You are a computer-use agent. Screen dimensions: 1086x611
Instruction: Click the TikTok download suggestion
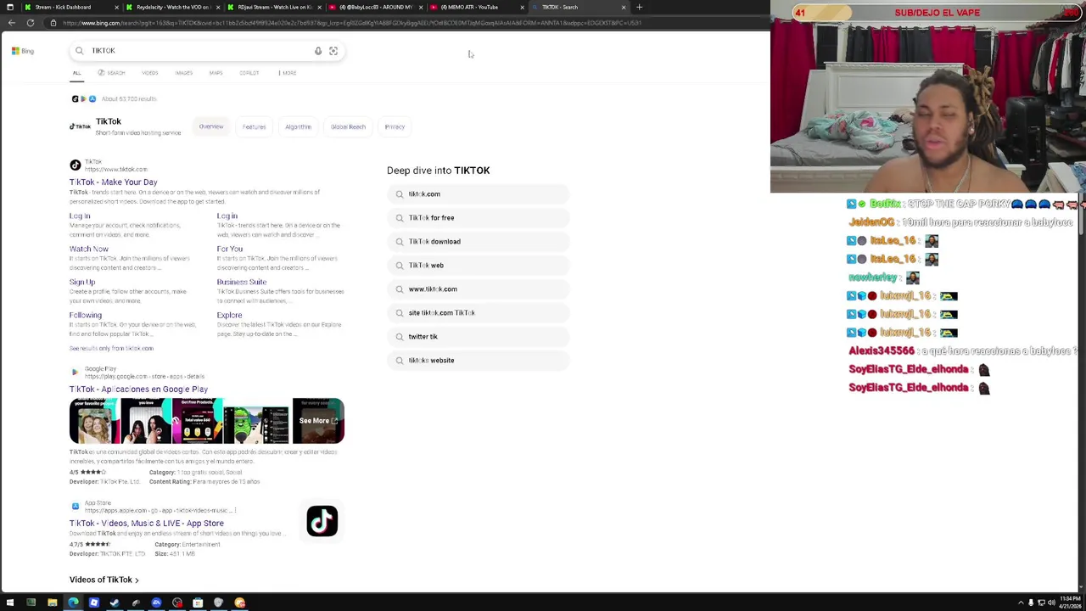coord(478,242)
